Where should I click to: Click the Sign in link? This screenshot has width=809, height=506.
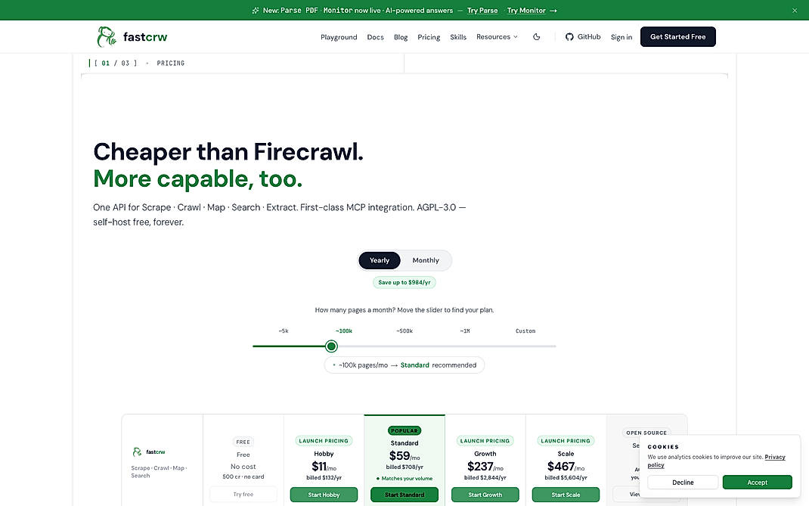pyautogui.click(x=621, y=37)
